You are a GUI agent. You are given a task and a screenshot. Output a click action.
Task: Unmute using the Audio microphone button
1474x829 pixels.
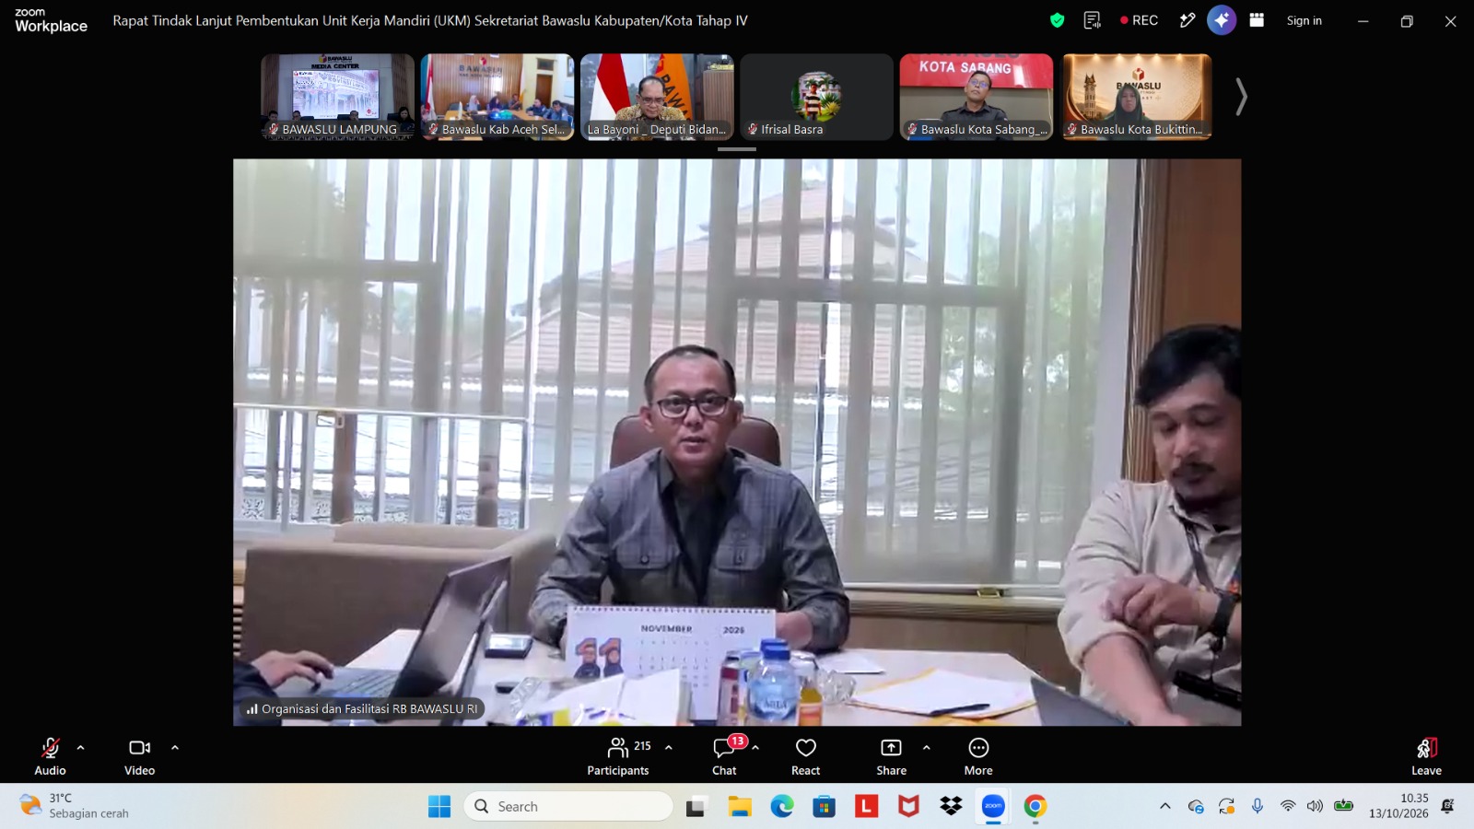50,756
